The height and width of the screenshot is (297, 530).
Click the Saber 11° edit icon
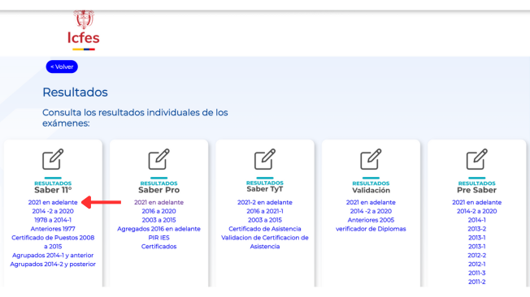[x=53, y=159]
